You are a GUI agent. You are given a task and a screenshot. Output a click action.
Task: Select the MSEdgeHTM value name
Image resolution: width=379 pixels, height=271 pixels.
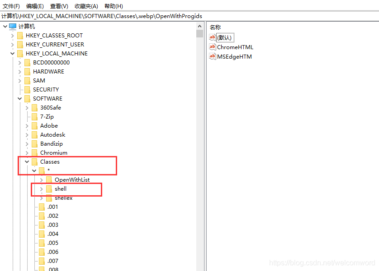tap(234, 57)
